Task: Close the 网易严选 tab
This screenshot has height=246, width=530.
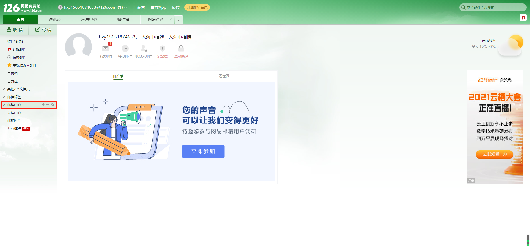Action: click(171, 20)
